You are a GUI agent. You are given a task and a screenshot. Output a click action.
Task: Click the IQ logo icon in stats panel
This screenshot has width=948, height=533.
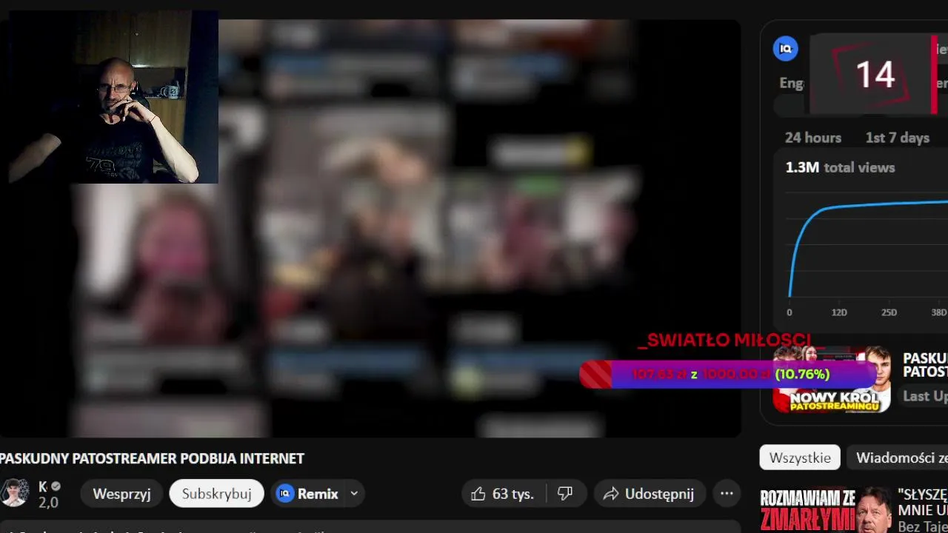[x=786, y=50]
